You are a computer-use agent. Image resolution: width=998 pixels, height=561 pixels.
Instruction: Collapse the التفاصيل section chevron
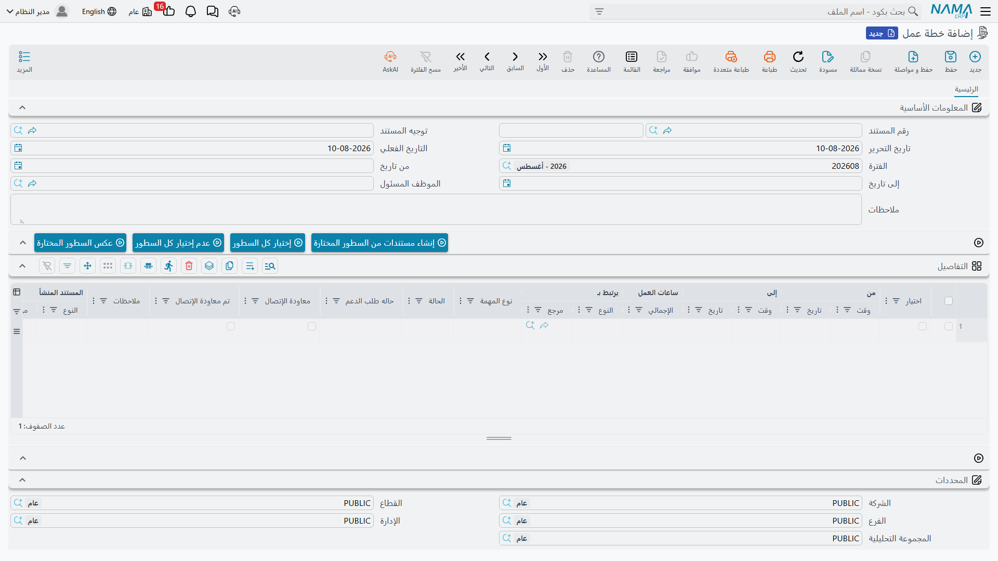[22, 266]
